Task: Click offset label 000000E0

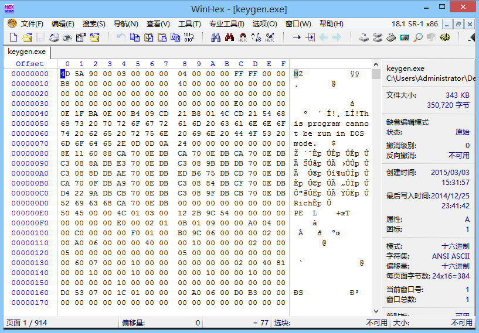Action: click(x=30, y=213)
